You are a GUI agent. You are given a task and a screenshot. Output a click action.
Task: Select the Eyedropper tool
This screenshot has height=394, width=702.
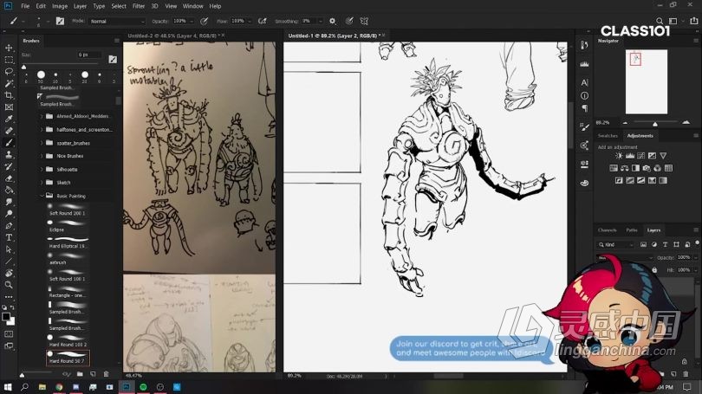click(x=9, y=119)
